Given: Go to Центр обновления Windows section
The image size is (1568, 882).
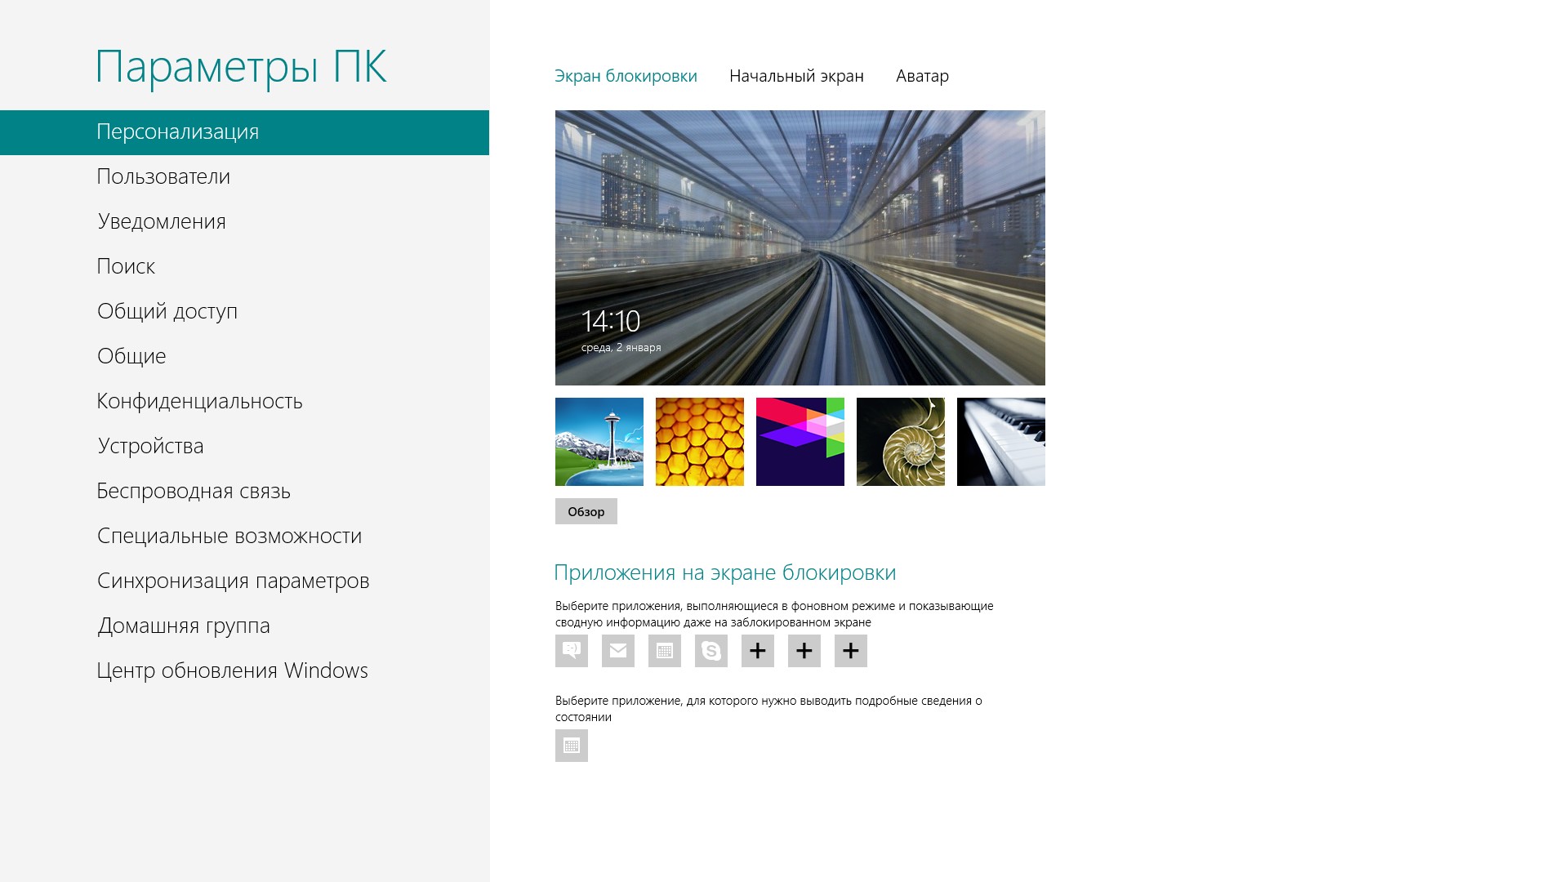Looking at the screenshot, I should pyautogui.click(x=232, y=671).
